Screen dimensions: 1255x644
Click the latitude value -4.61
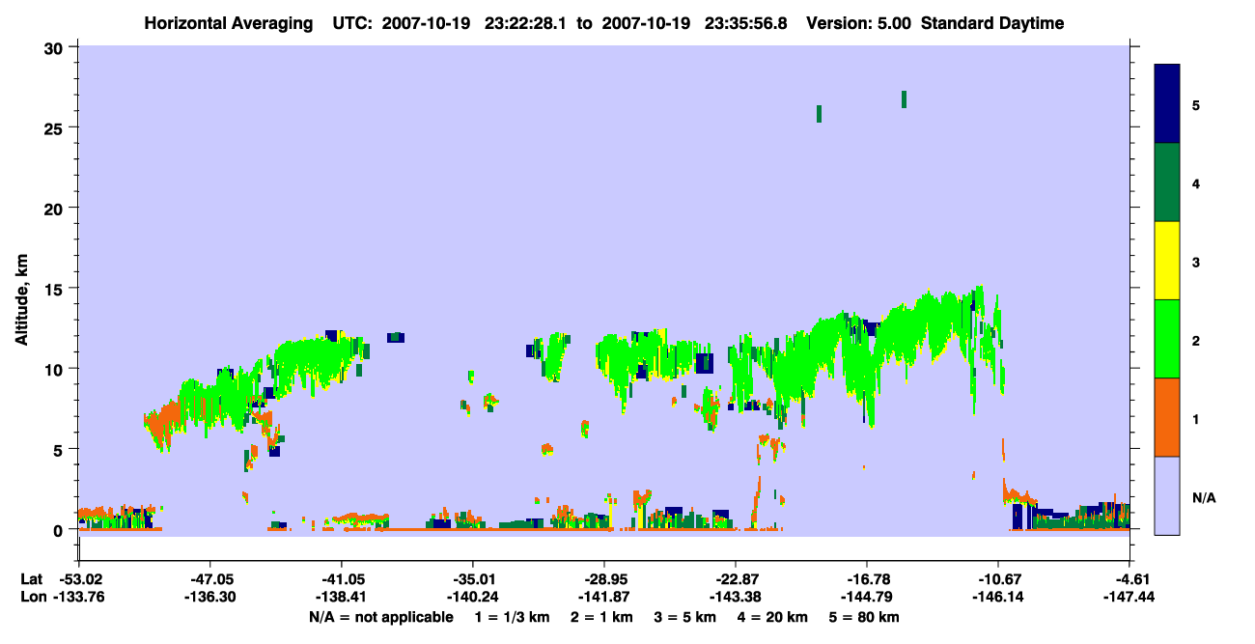point(1129,579)
